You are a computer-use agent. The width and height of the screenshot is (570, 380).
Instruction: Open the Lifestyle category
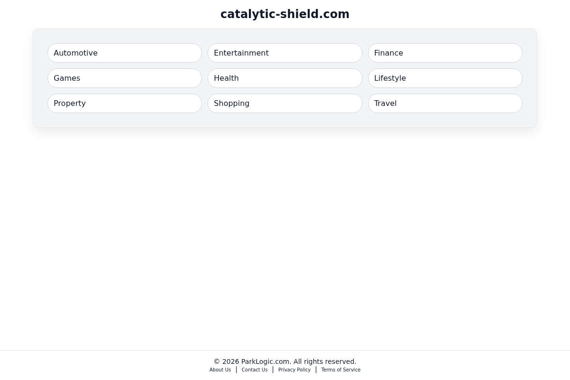(x=445, y=78)
